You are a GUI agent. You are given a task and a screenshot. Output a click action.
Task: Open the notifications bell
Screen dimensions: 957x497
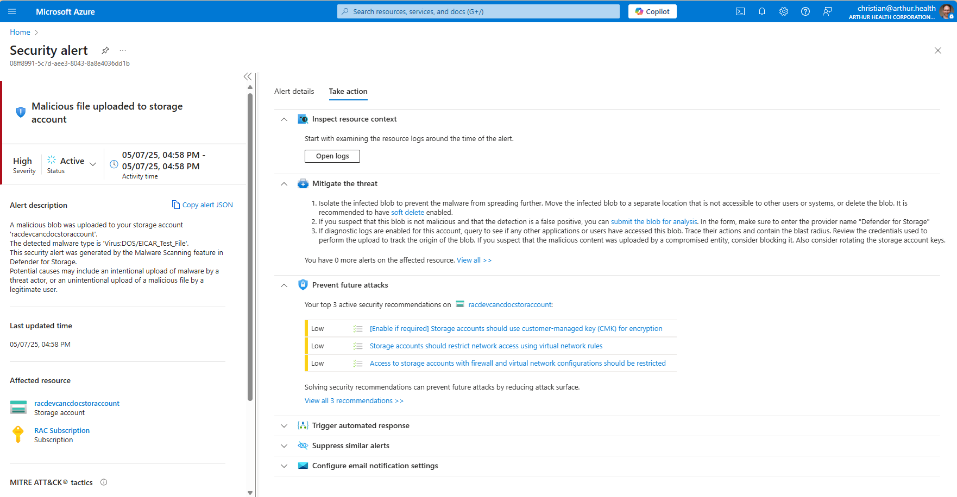pyautogui.click(x=762, y=11)
